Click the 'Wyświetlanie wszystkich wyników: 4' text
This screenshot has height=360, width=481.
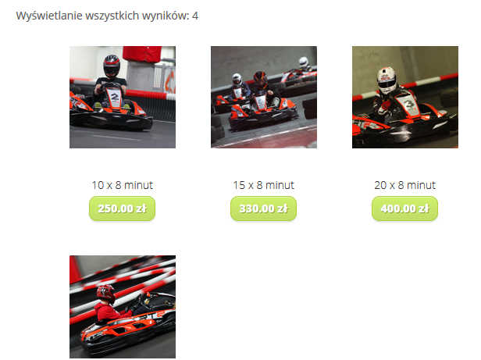coord(107,16)
